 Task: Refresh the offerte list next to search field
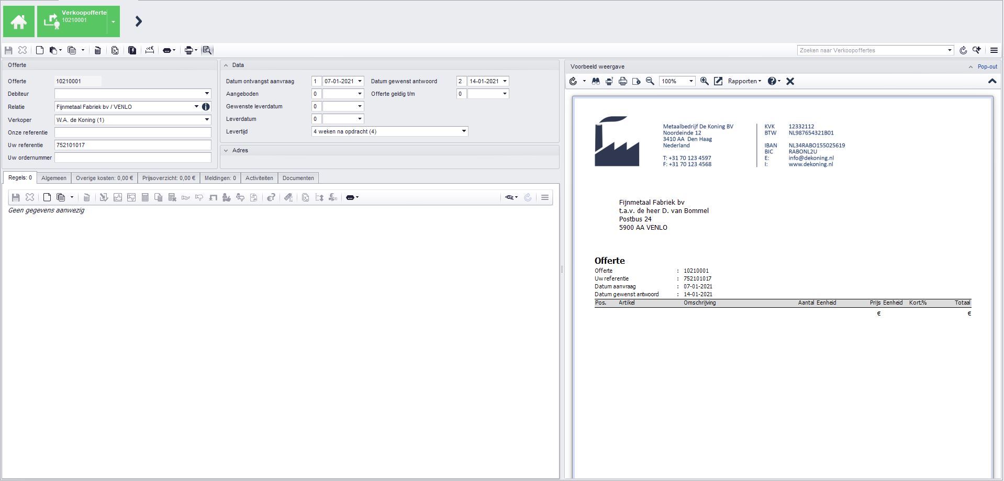pyautogui.click(x=963, y=50)
